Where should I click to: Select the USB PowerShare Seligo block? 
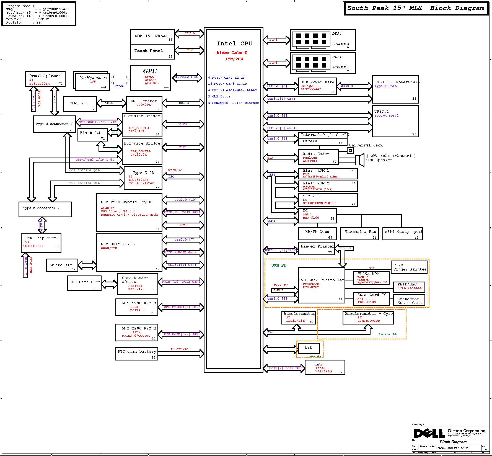(x=318, y=86)
